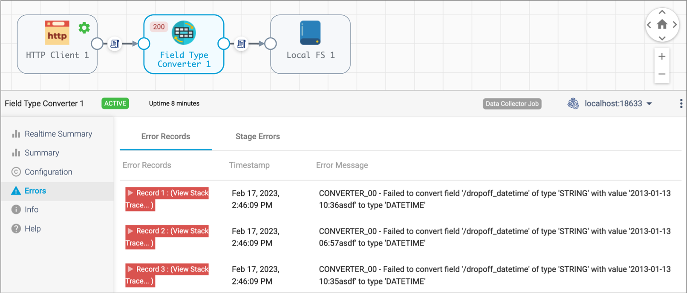687x293 pixels.
Task: Zoom out of the pipeline canvas
Action: pos(662,74)
